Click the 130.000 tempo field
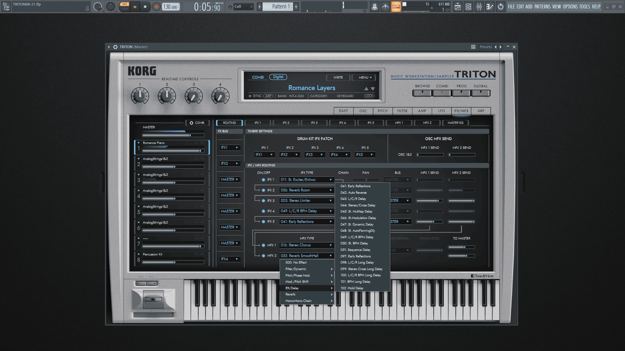625x351 pixels. (x=171, y=7)
